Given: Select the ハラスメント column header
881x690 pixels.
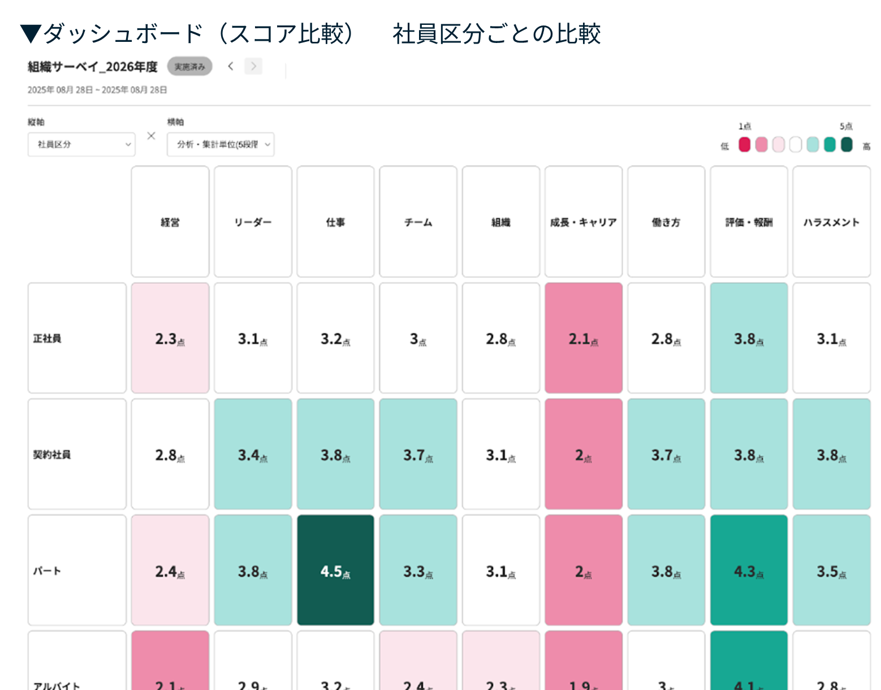Looking at the screenshot, I should pos(831,222).
